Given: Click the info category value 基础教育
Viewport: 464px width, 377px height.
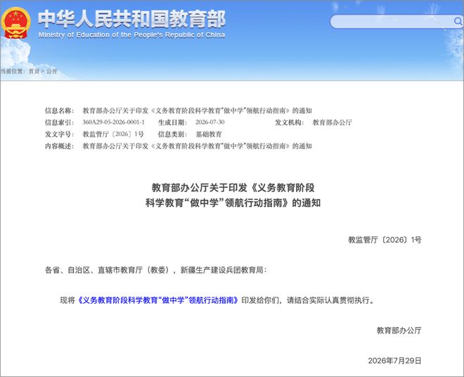Looking at the screenshot, I should (x=208, y=134).
